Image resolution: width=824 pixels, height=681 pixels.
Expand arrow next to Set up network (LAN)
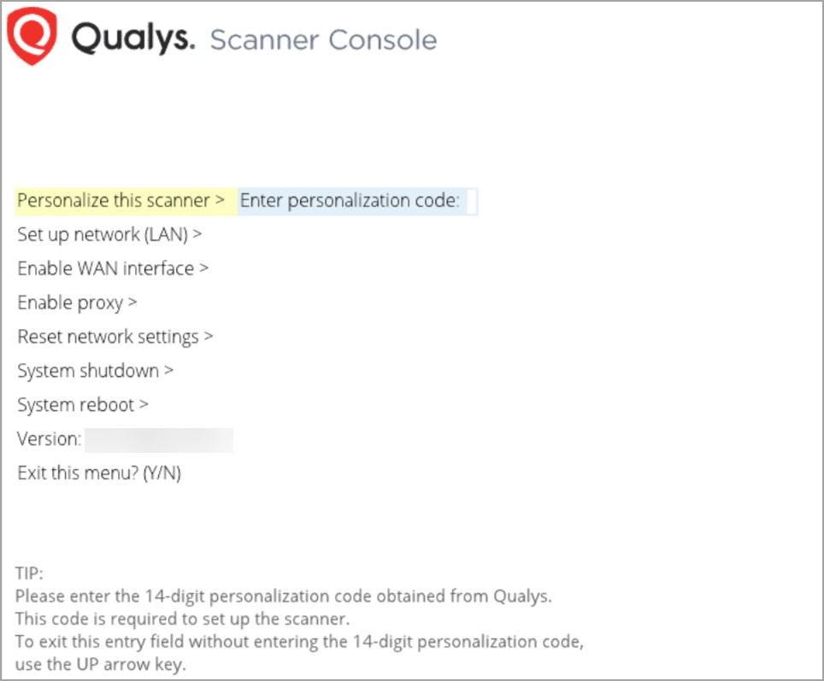pos(197,234)
